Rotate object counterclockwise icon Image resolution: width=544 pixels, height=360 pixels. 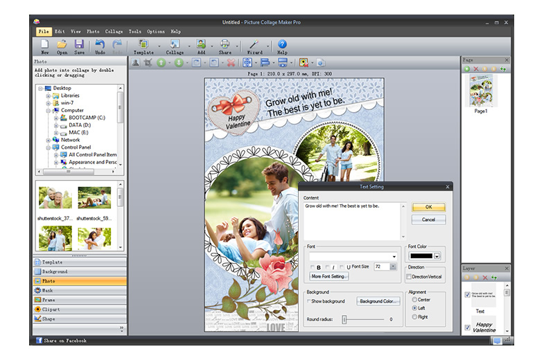pos(213,63)
